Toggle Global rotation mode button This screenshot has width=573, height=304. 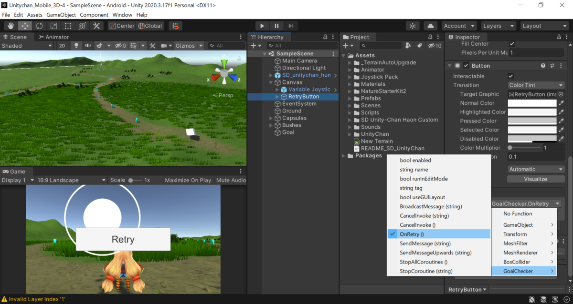pyautogui.click(x=150, y=26)
